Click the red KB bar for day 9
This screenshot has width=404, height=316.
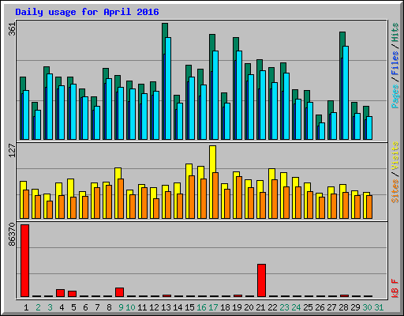pos(119,292)
